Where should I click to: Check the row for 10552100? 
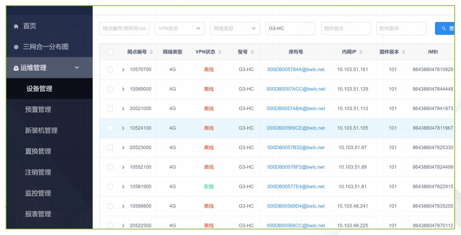[110, 167]
